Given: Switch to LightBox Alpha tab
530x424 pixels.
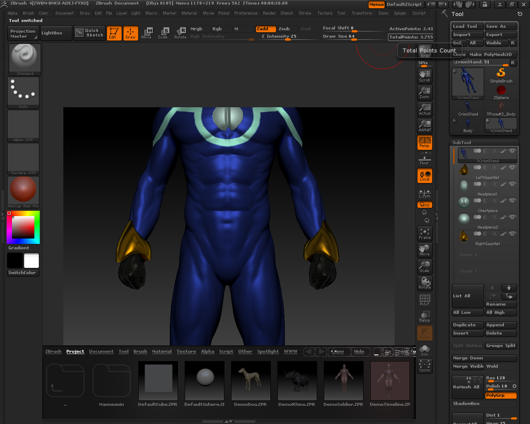Looking at the screenshot, I should (208, 352).
